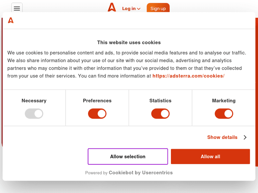Disable the Preferences cookies switch

pyautogui.click(x=97, y=114)
